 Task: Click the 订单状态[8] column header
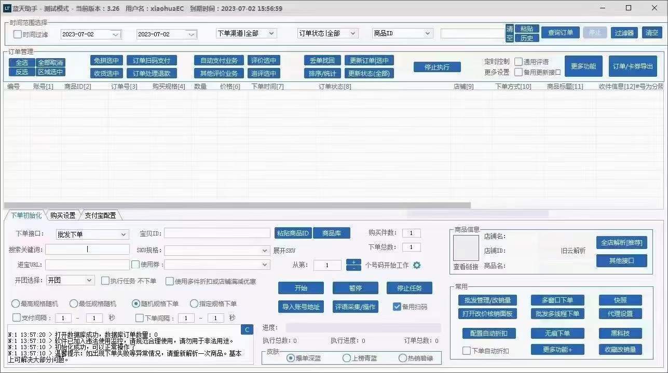tap(335, 87)
